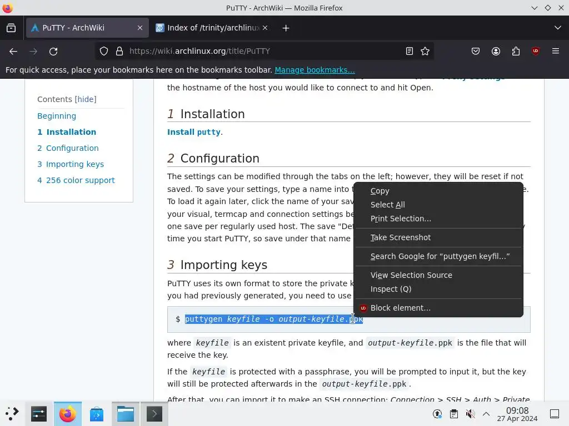569x426 pixels.
Task: Open the Discover software store
Action: (x=97, y=414)
